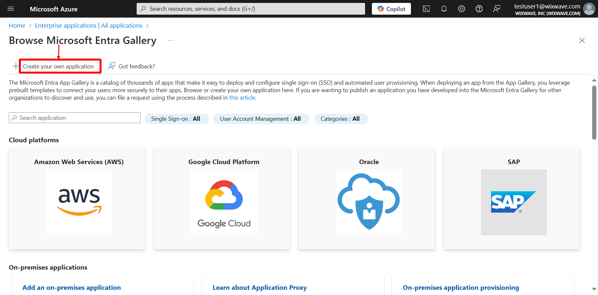Open the portal hamburger menu
Screen dimensions: 598x295
(x=11, y=9)
